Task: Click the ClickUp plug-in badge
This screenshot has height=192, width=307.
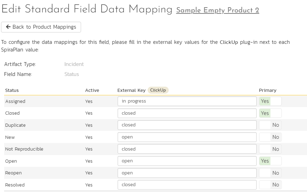Action: pos(158,90)
